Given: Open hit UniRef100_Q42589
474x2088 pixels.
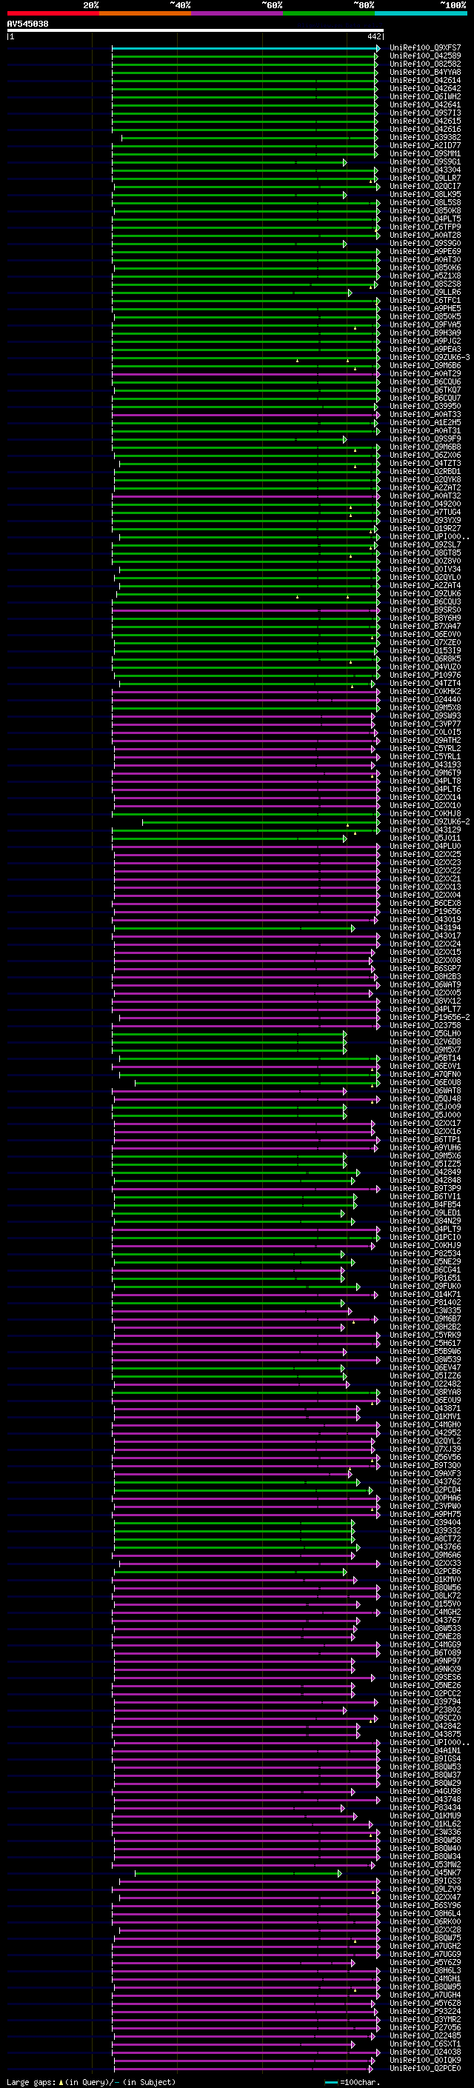Looking at the screenshot, I should (x=425, y=56).
